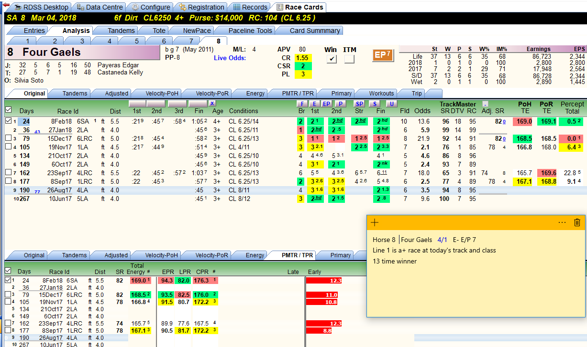Viewport: 587px width, 347px height.
Task: Tick the ITM checkbox
Action: point(349,59)
